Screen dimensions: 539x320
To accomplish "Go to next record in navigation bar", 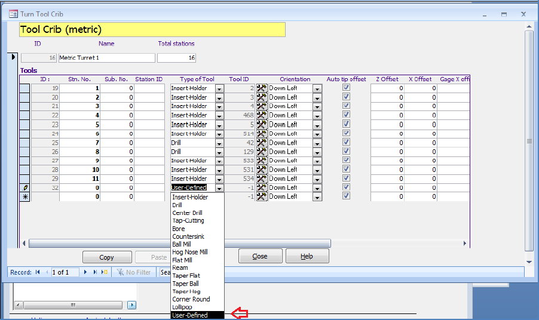I will point(85,272).
